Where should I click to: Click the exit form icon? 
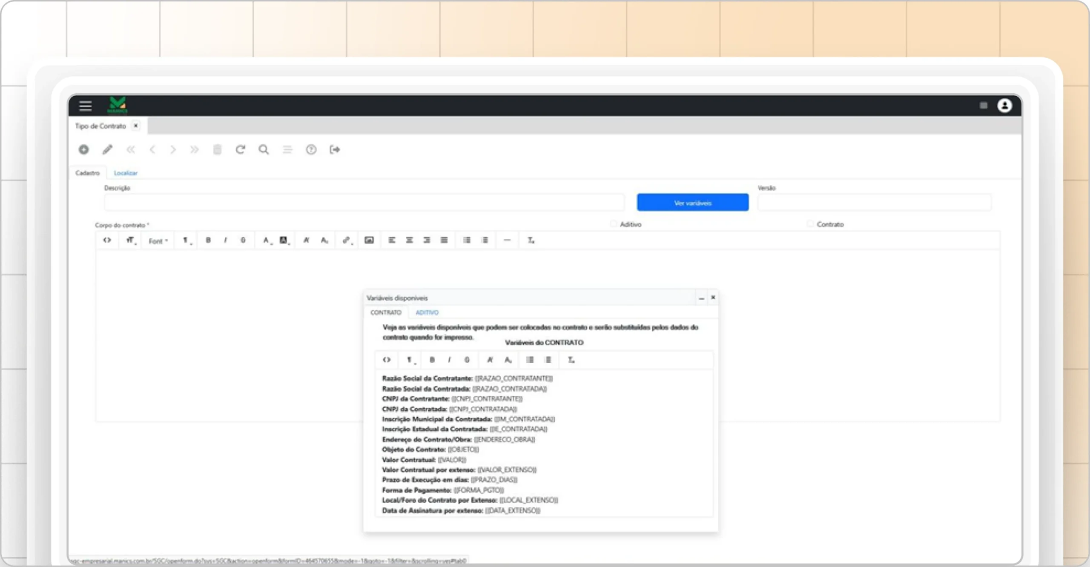tap(335, 149)
